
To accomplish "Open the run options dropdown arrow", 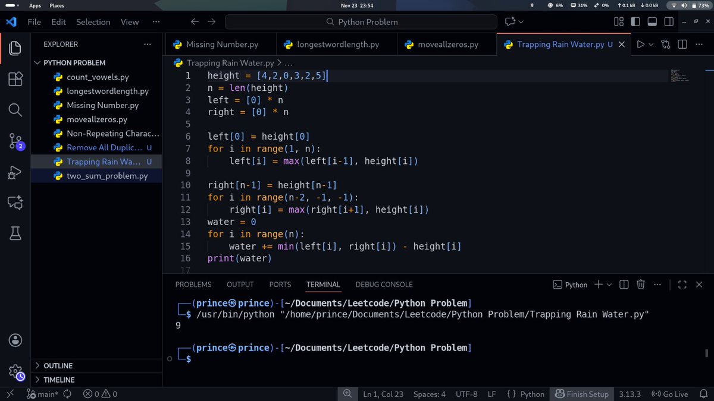I will [x=651, y=45].
